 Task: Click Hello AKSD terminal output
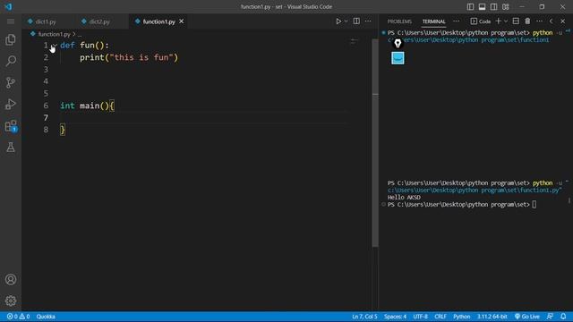point(404,197)
